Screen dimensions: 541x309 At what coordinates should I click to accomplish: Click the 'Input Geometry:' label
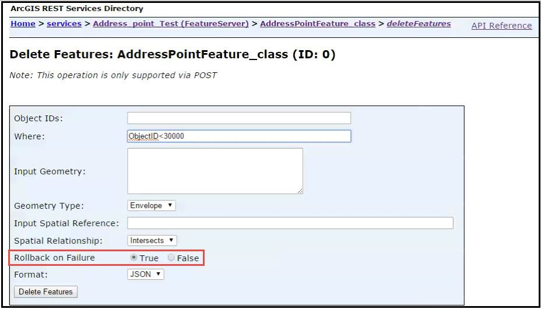tap(50, 171)
